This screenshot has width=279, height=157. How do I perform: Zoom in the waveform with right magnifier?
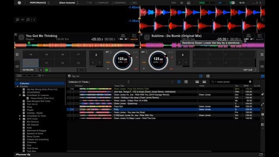click(x=28, y=20)
